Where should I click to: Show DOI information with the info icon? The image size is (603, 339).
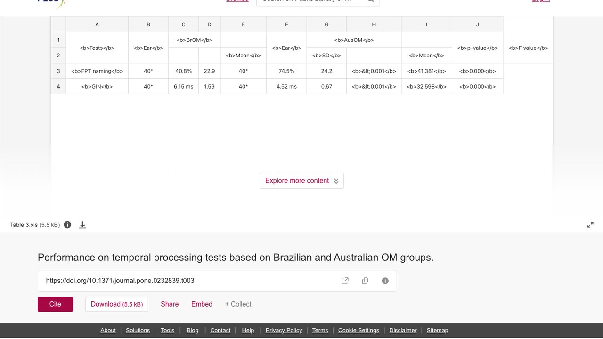[x=385, y=281]
